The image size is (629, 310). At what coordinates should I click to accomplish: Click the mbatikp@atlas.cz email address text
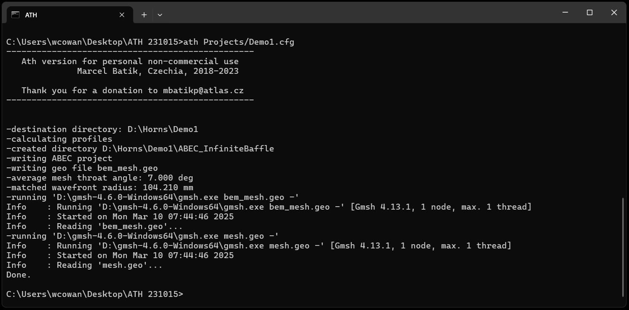click(x=203, y=90)
